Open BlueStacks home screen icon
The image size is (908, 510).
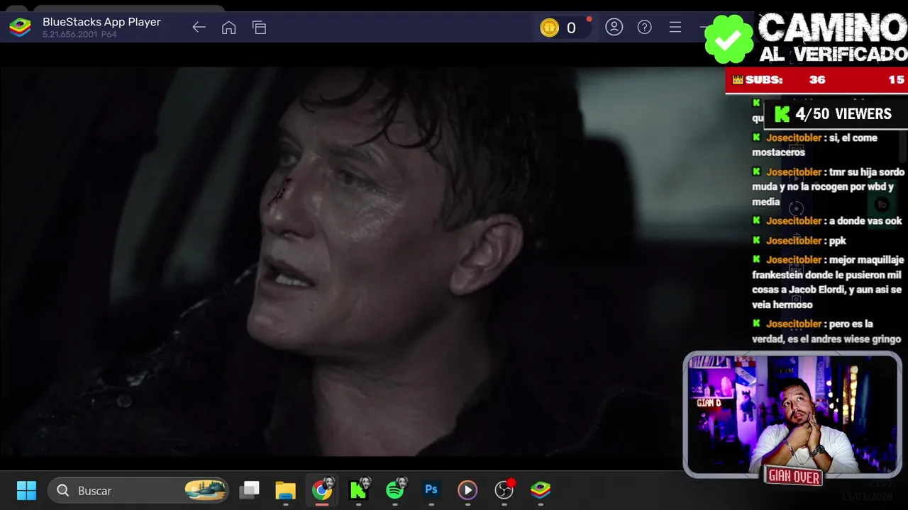click(228, 28)
